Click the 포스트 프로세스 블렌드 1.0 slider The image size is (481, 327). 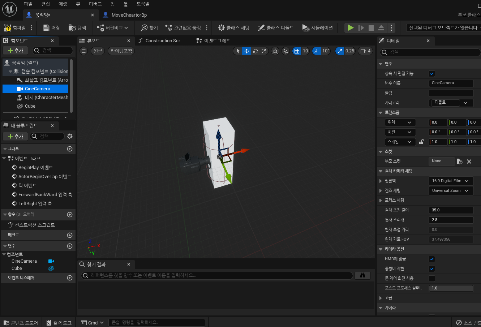click(x=451, y=288)
